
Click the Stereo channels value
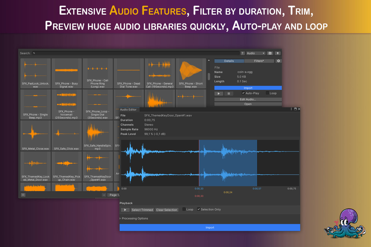[x=149, y=125]
